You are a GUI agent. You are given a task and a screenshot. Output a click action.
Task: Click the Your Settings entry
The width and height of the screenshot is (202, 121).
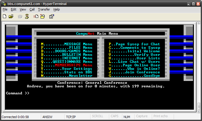point(67,69)
